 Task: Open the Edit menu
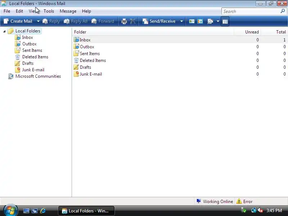pos(19,11)
